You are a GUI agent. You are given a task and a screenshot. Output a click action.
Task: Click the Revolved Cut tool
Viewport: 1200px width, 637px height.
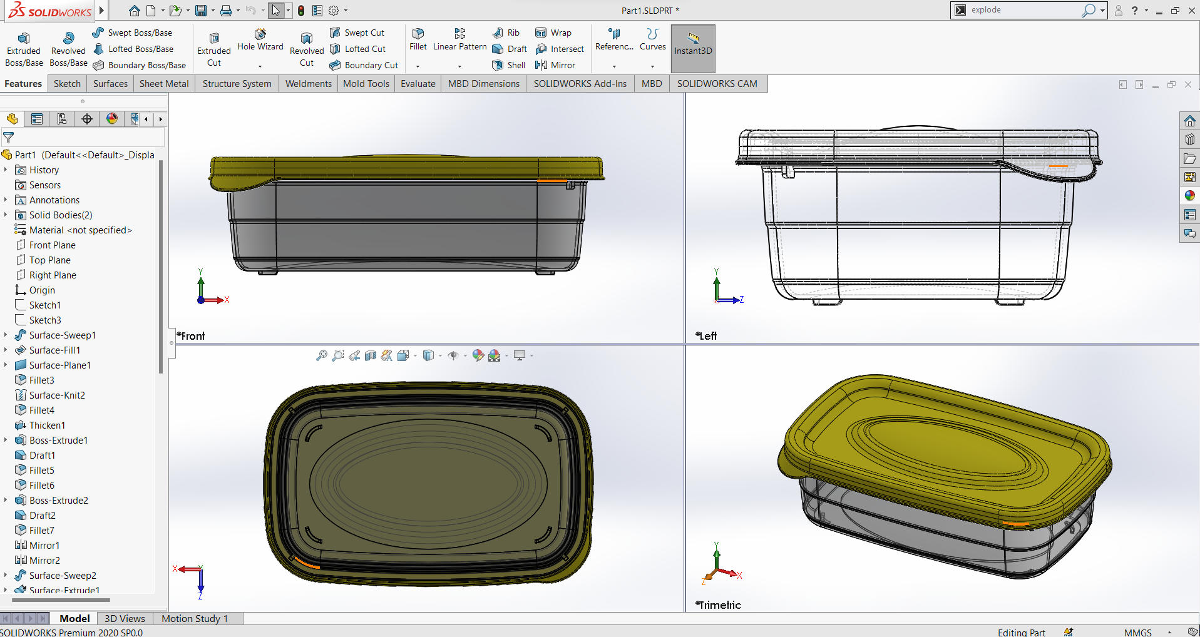click(x=307, y=49)
